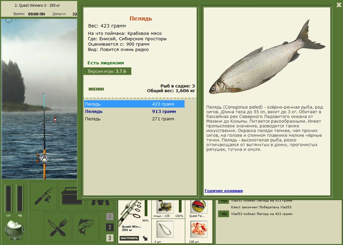Open the Горячие клавиши link
The image size is (343, 245).
pyautogui.click(x=223, y=191)
